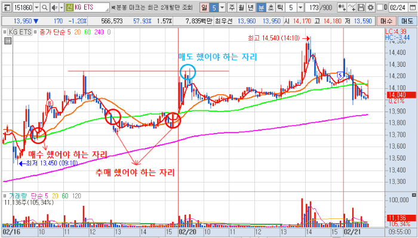Viewport: 418px width, 238px height.
Task: Click the 60 moving average legend value
Action: 87,32
